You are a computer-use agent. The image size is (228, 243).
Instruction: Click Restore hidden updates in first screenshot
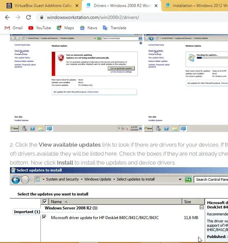[24, 61]
